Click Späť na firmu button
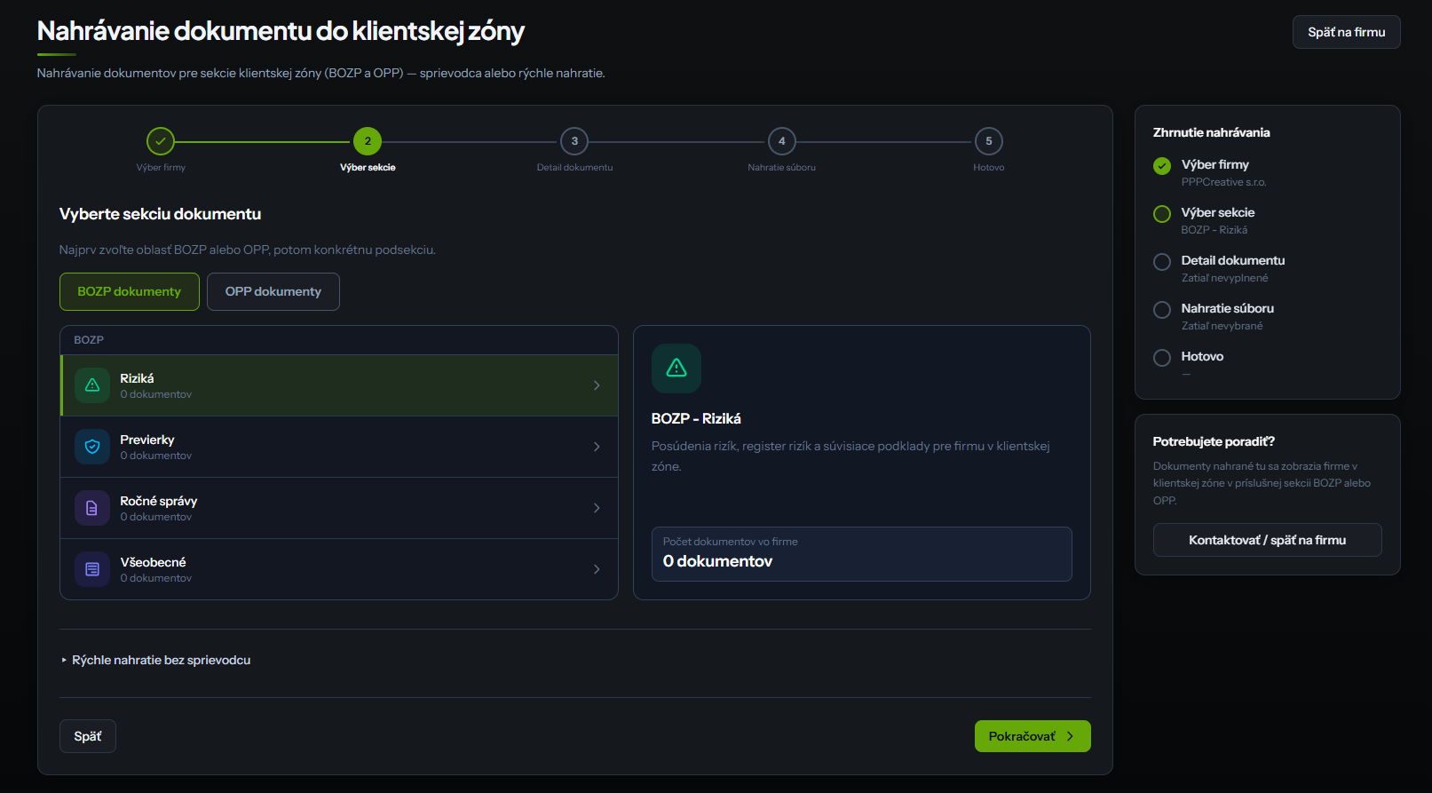Image resolution: width=1432 pixels, height=793 pixels. pos(1347,32)
